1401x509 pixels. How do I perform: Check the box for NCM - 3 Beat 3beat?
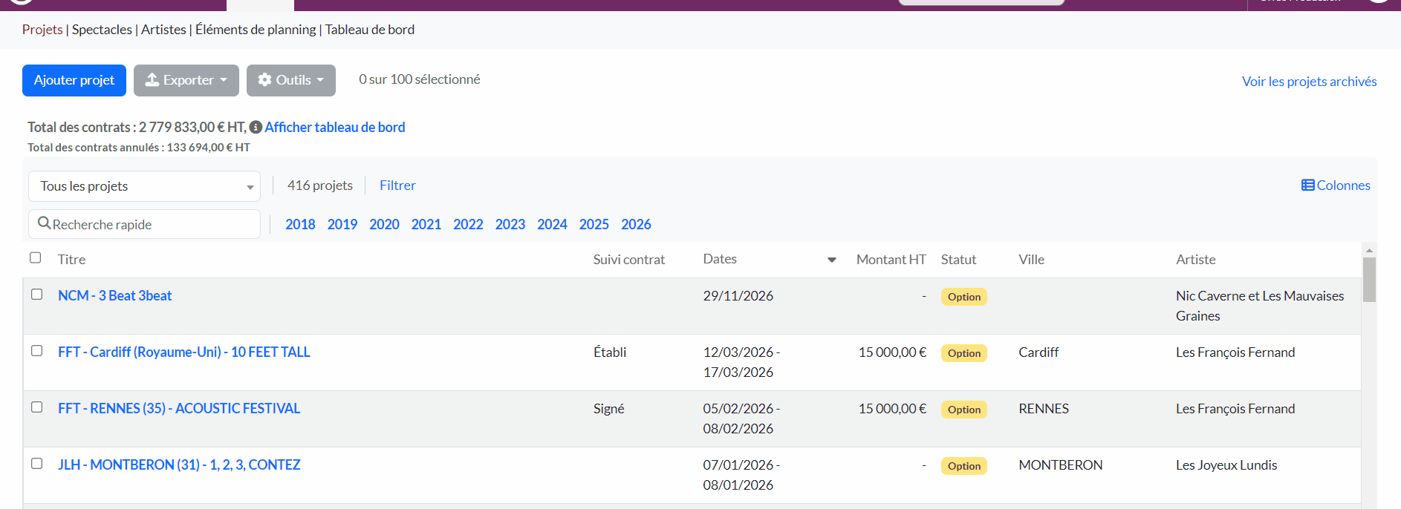(x=37, y=295)
